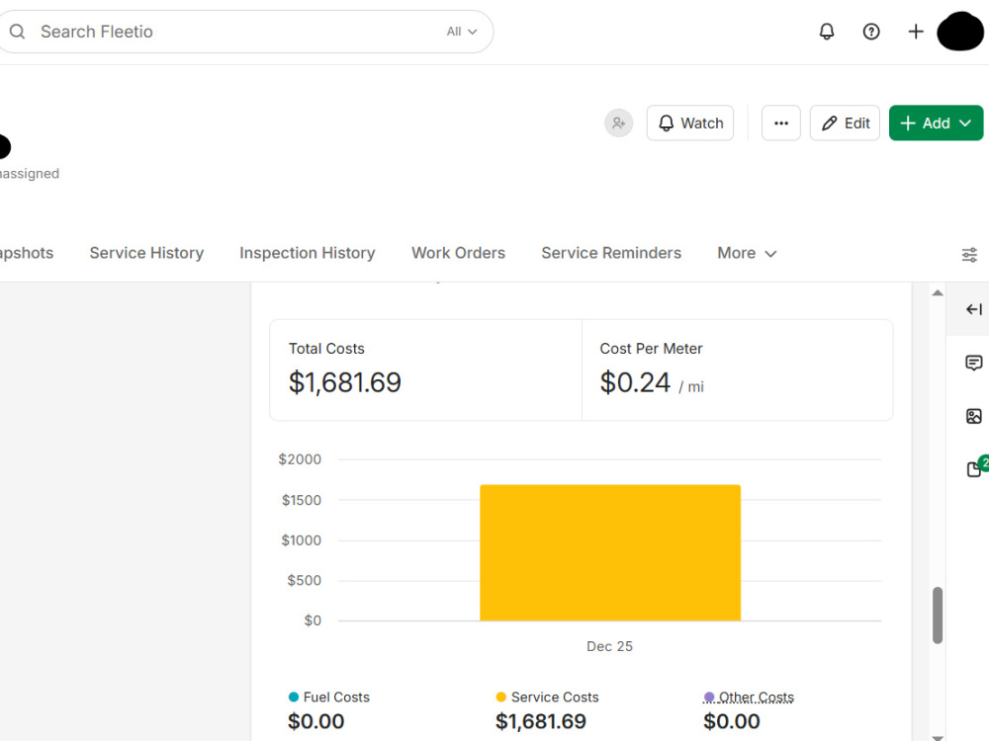Open the help question mark icon
This screenshot has height=741, width=989.
871,32
